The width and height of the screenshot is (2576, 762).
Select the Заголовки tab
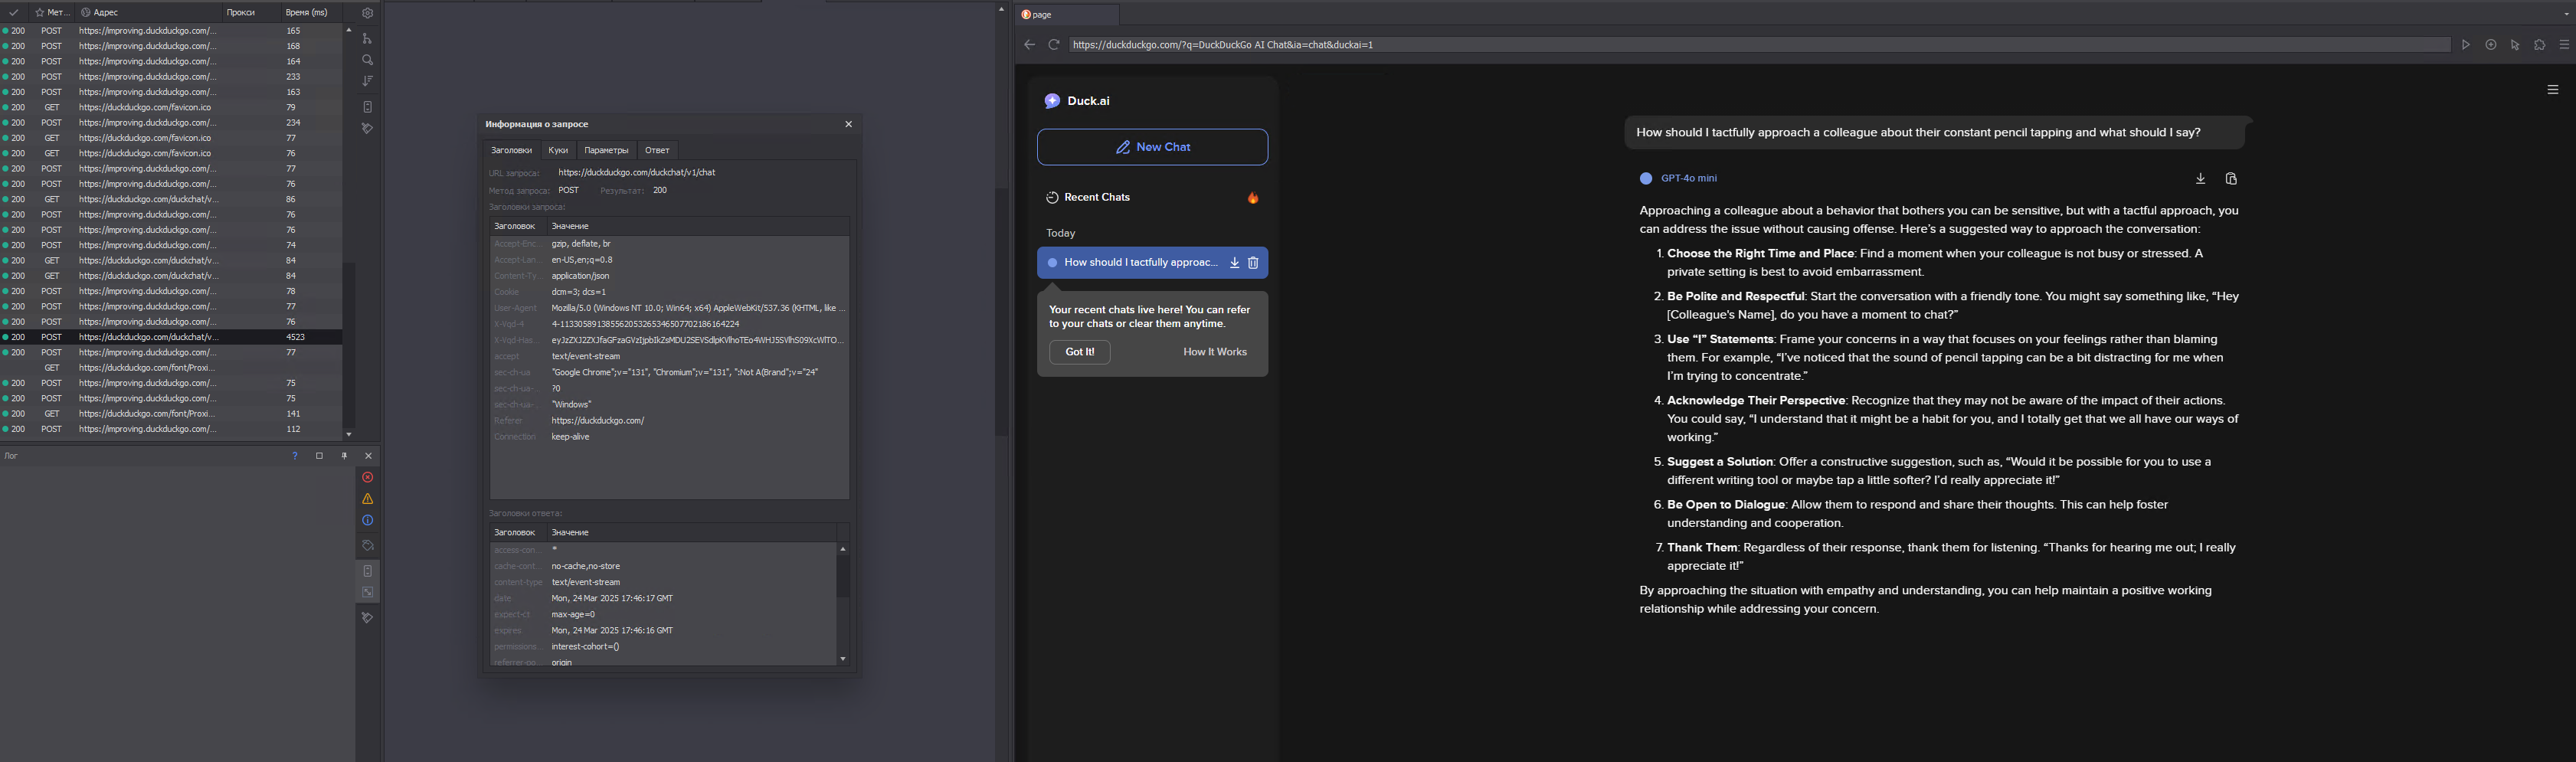511,150
